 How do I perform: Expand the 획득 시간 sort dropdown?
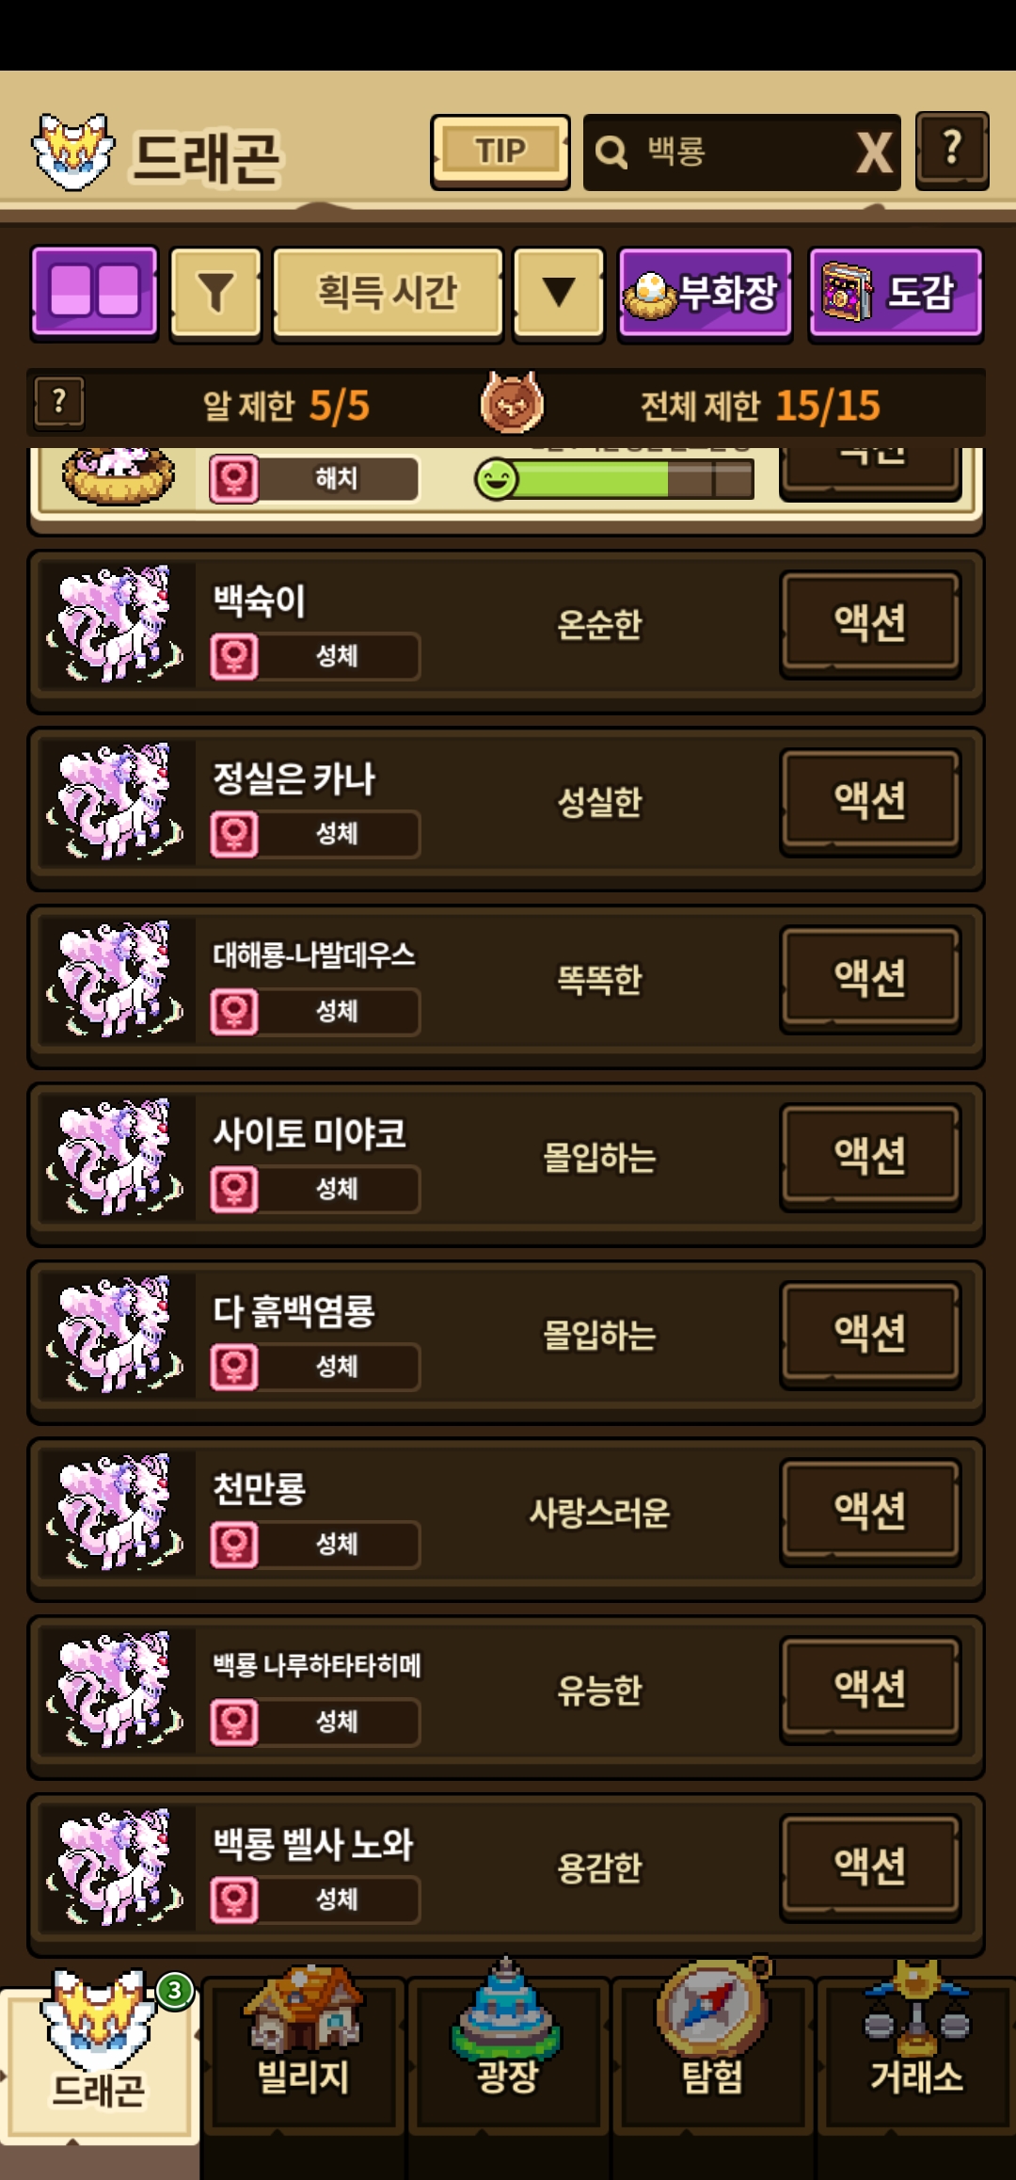tap(388, 292)
